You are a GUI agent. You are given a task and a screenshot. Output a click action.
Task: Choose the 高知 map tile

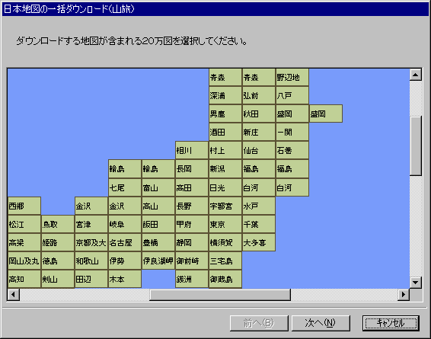coord(24,279)
